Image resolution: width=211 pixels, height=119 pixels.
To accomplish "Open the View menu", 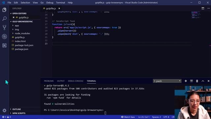I will pyautogui.click(x=35, y=3).
